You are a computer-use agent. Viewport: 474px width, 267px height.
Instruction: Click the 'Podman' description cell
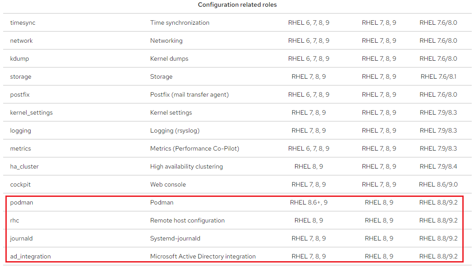[162, 202]
